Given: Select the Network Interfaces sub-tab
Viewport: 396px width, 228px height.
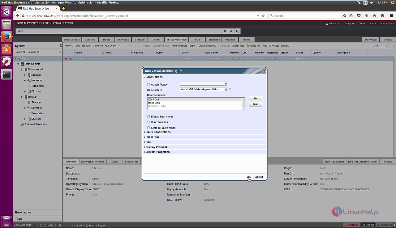Looking at the screenshot, I should pos(93,162).
